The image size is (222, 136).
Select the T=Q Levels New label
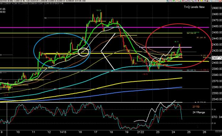pyautogui.click(x=194, y=7)
